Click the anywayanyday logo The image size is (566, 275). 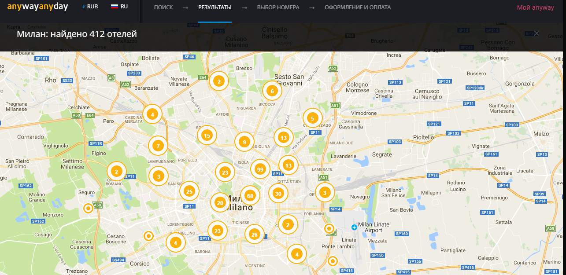click(37, 7)
